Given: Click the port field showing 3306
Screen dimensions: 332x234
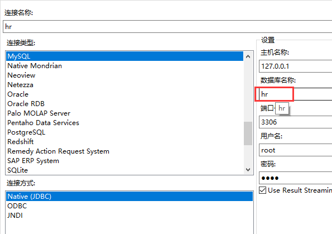Looking at the screenshot, I should (x=296, y=122).
